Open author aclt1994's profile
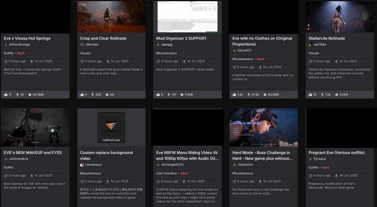Image resolution: width=377 pixels, height=207 pixels. pyautogui.click(x=320, y=44)
